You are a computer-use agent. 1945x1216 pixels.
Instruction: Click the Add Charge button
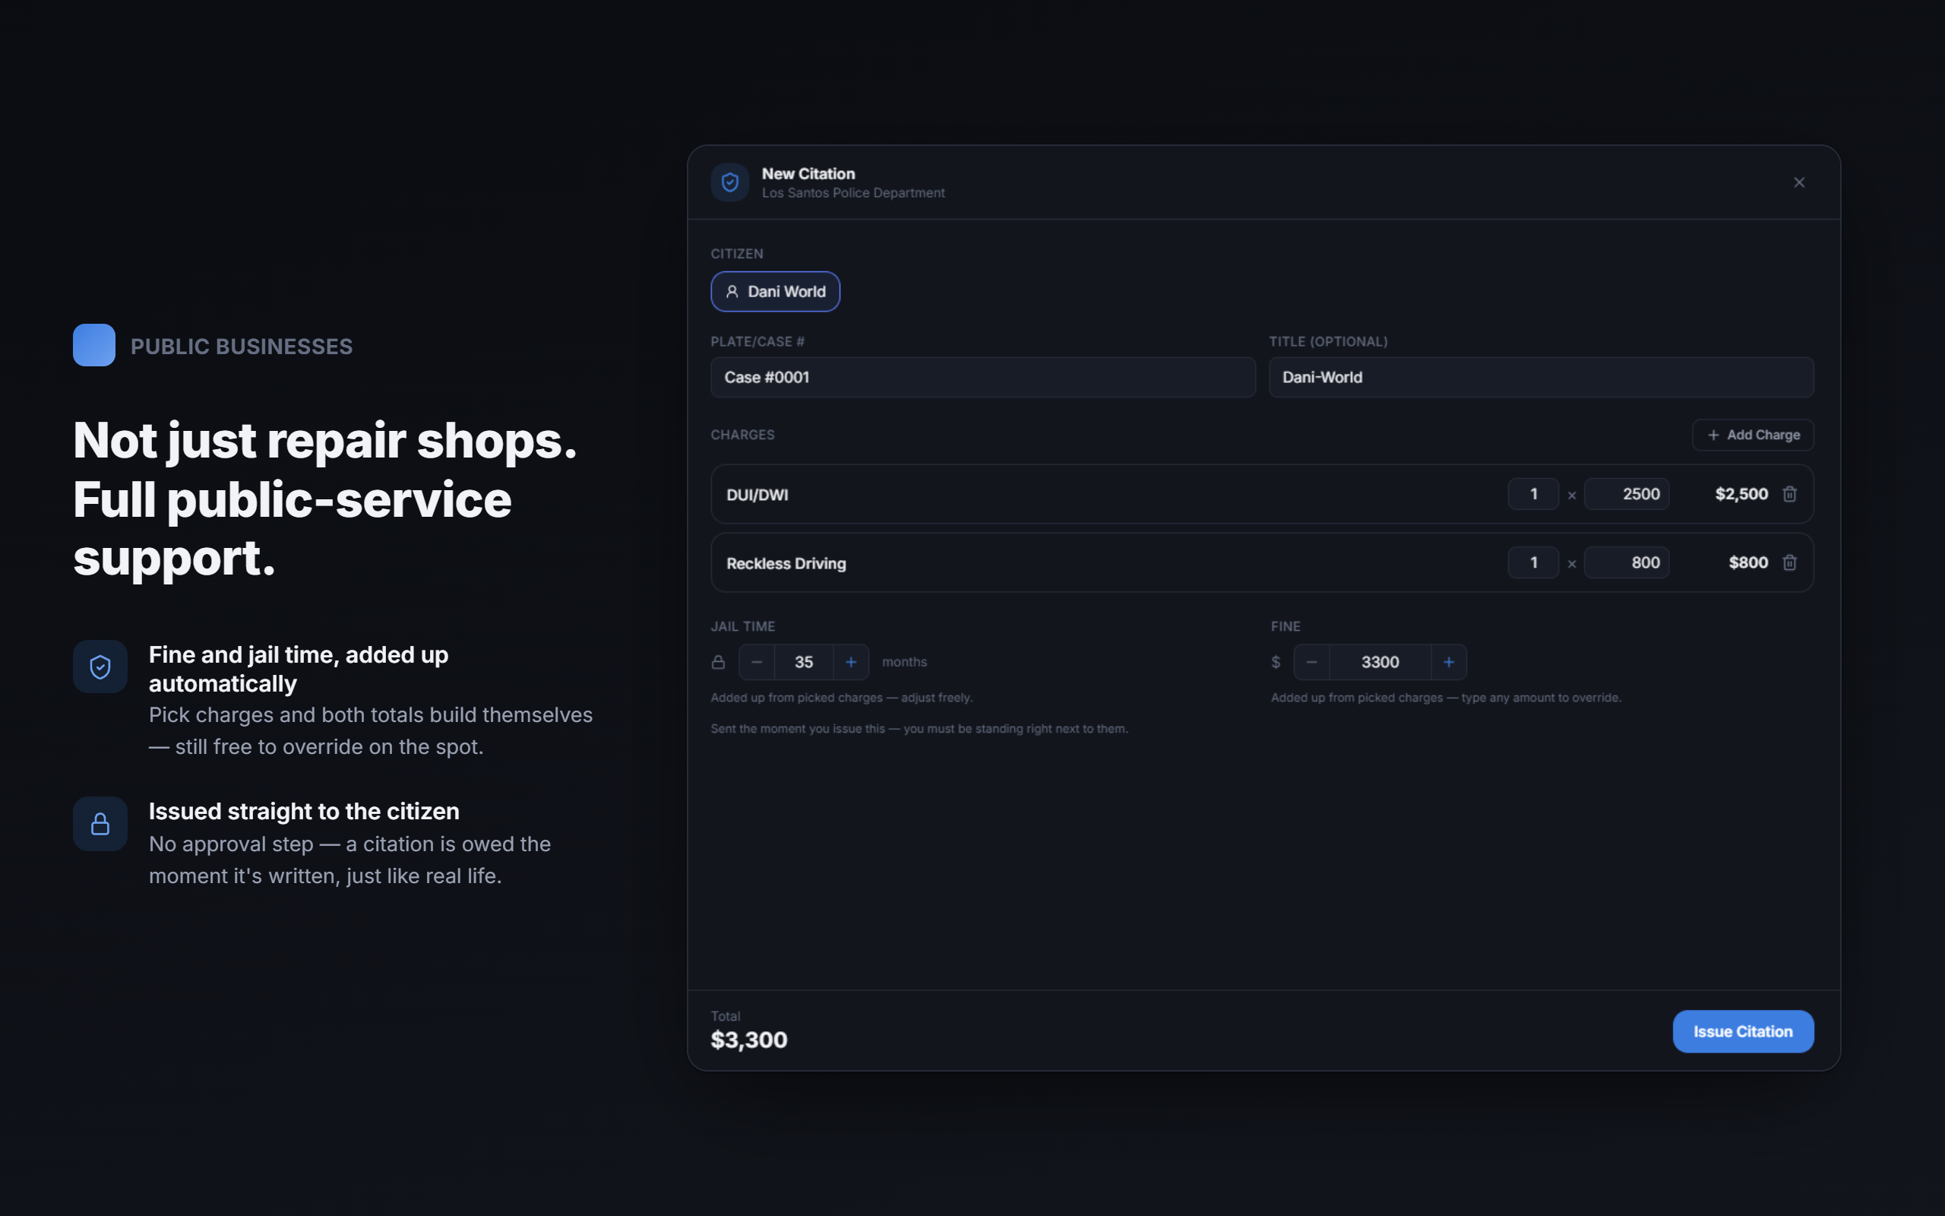[x=1752, y=434]
